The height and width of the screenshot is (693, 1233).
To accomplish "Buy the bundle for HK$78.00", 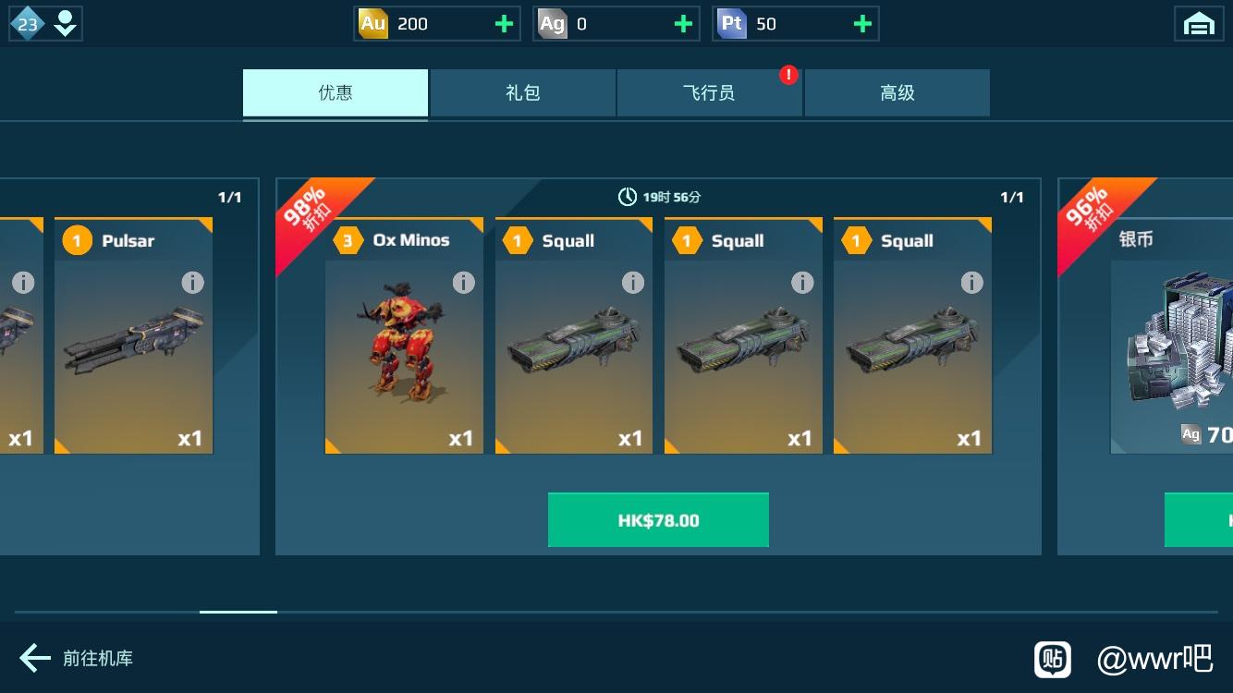I will tap(658, 520).
